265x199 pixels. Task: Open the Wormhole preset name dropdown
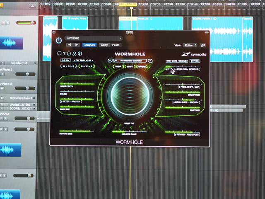click(130, 61)
